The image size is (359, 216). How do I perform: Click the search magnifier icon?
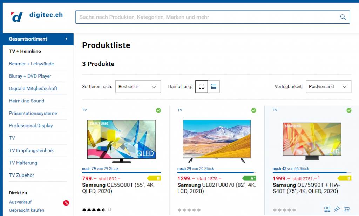click(343, 17)
